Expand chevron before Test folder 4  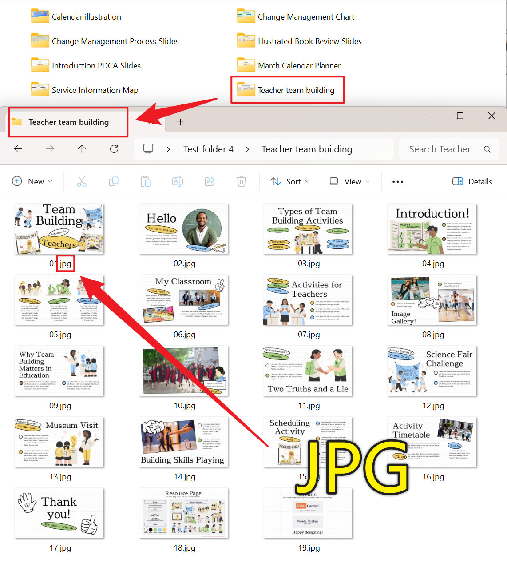(x=168, y=149)
